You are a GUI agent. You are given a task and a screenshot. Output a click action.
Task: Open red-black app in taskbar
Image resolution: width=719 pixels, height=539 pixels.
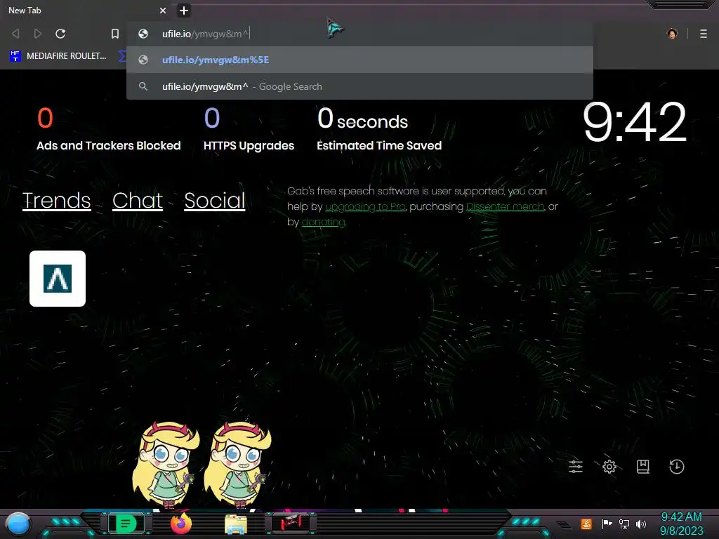[291, 523]
